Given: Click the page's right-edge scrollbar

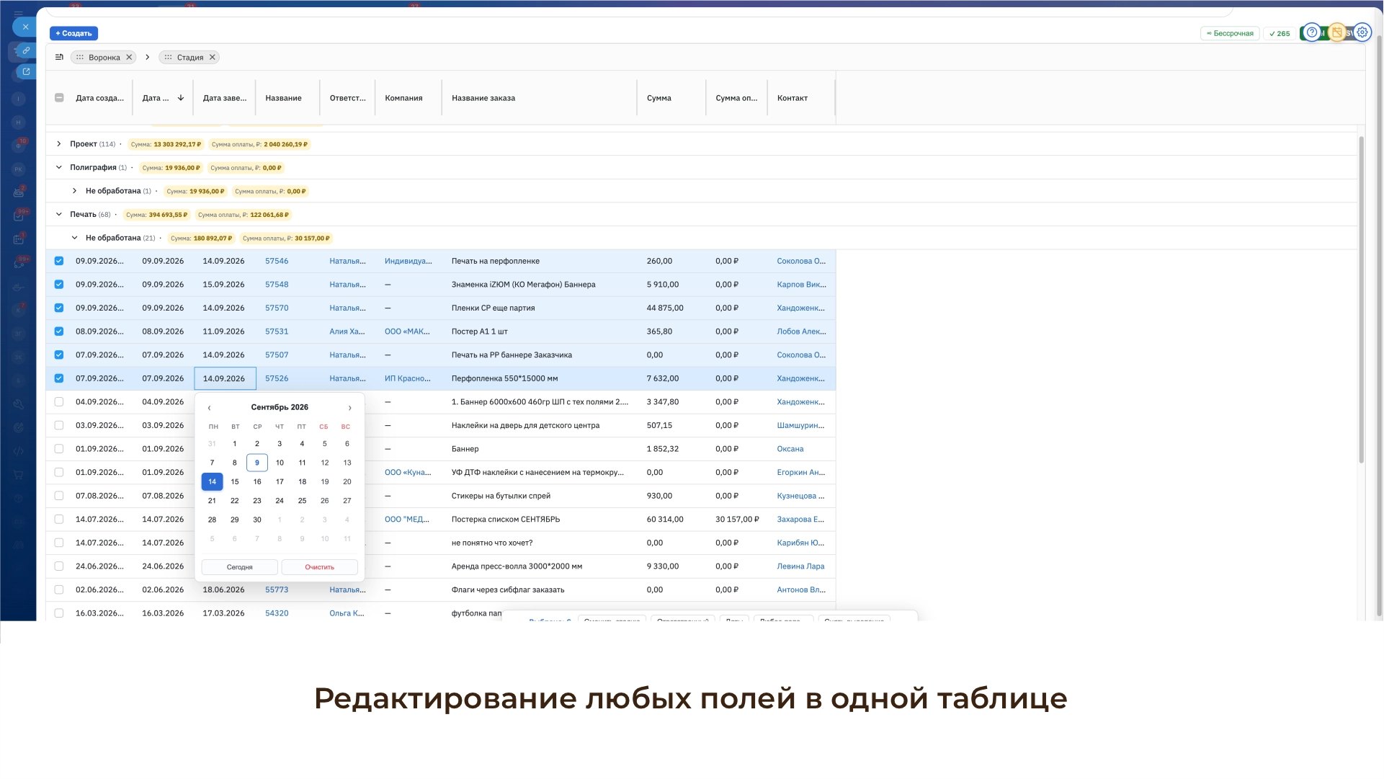Looking at the screenshot, I should click(x=1379, y=324).
